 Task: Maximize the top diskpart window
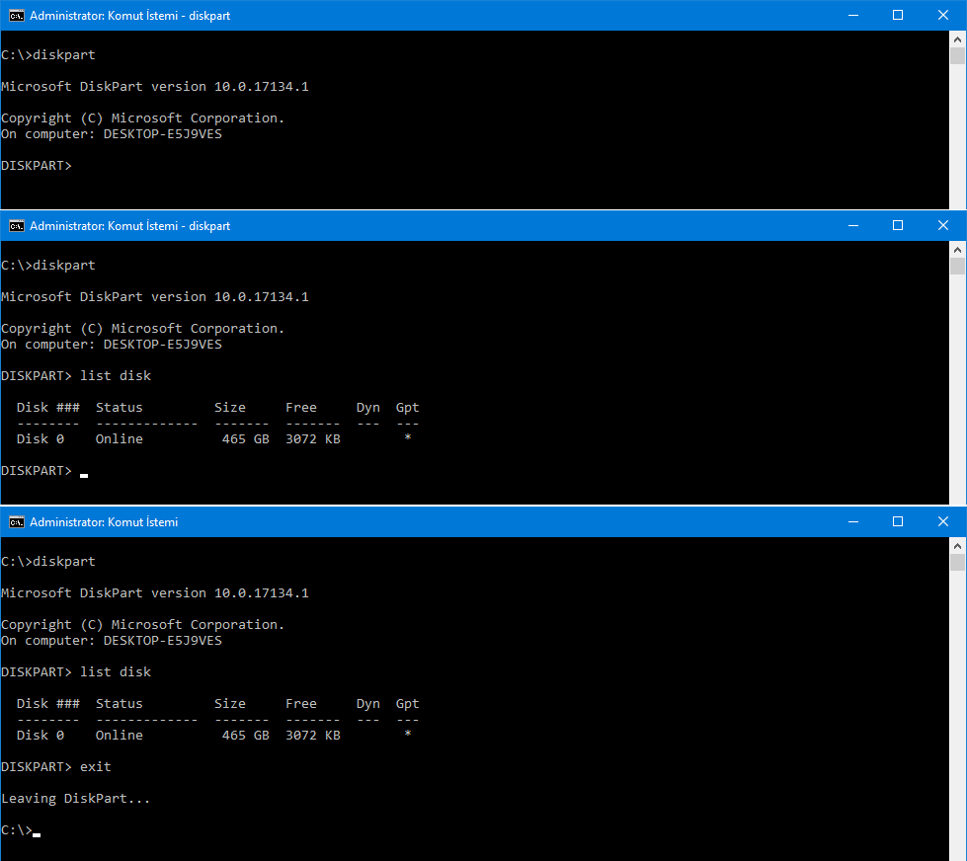tap(898, 16)
